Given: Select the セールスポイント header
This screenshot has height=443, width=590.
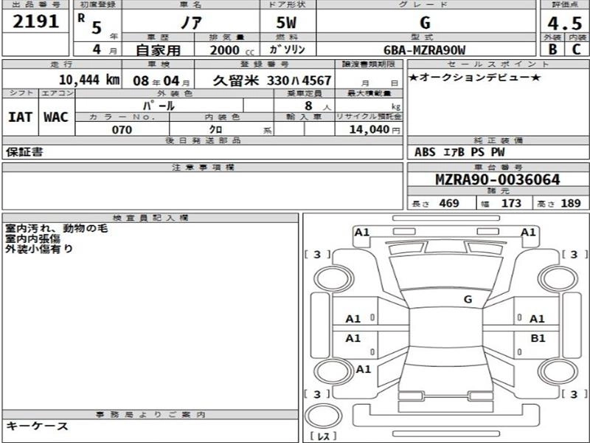Looking at the screenshot, I should click(499, 64).
